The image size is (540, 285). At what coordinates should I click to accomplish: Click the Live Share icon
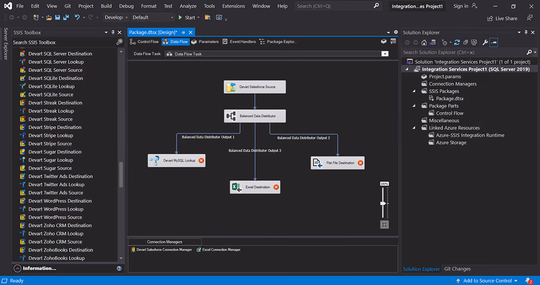(x=490, y=18)
